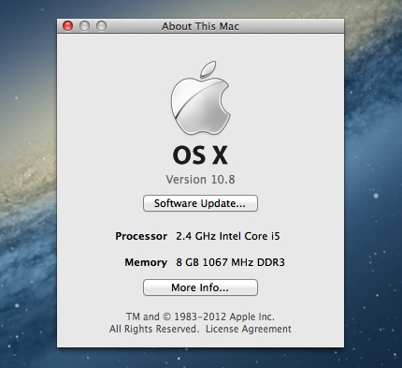Click the gray minimize button in title bar

click(84, 26)
